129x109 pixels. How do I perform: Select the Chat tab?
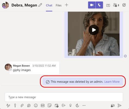(49, 5)
